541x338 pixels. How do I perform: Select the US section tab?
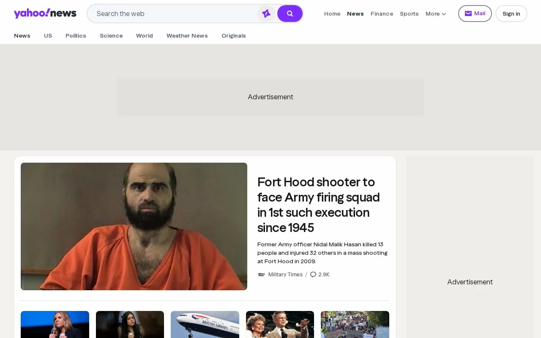click(x=48, y=35)
